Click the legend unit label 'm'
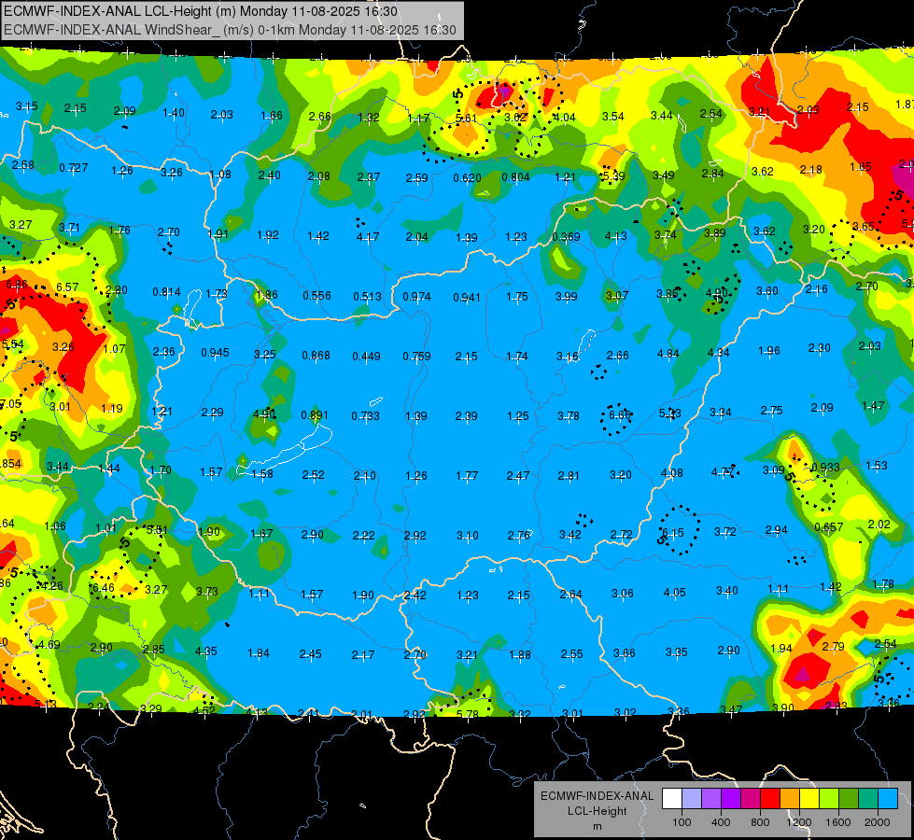This screenshot has height=840, width=914. (x=597, y=827)
